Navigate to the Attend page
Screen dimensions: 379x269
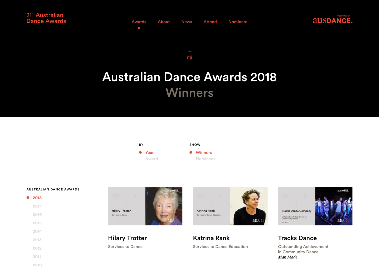tap(210, 22)
